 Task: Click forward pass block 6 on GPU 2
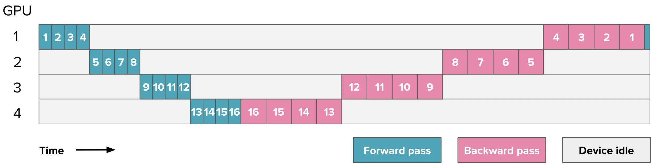pyautogui.click(x=108, y=62)
